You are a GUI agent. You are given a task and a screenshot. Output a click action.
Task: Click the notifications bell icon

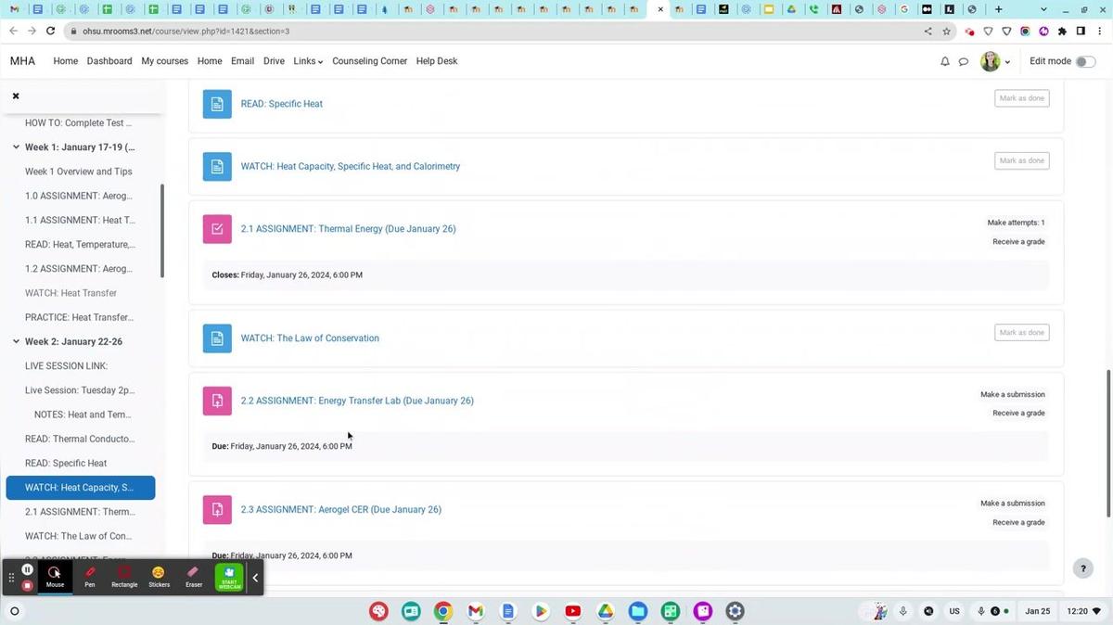tap(944, 61)
